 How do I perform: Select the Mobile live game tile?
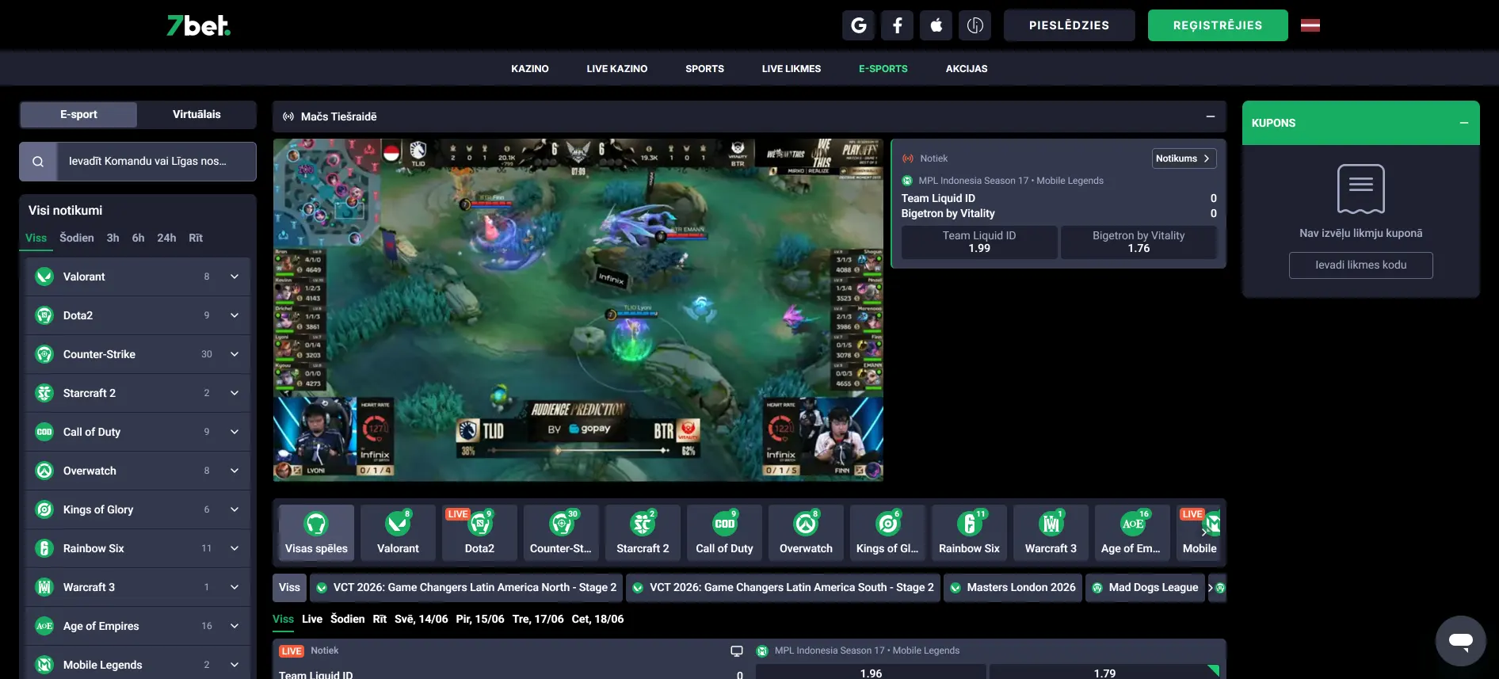point(1200,532)
